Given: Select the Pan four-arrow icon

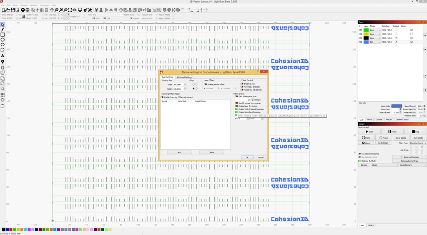Looking at the screenshot, I should point(52,10).
